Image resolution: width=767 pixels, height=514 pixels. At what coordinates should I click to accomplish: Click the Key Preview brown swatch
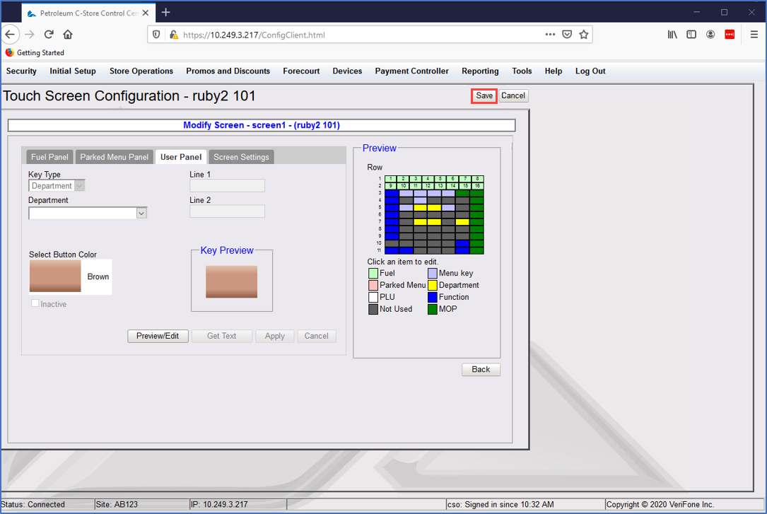tap(231, 281)
